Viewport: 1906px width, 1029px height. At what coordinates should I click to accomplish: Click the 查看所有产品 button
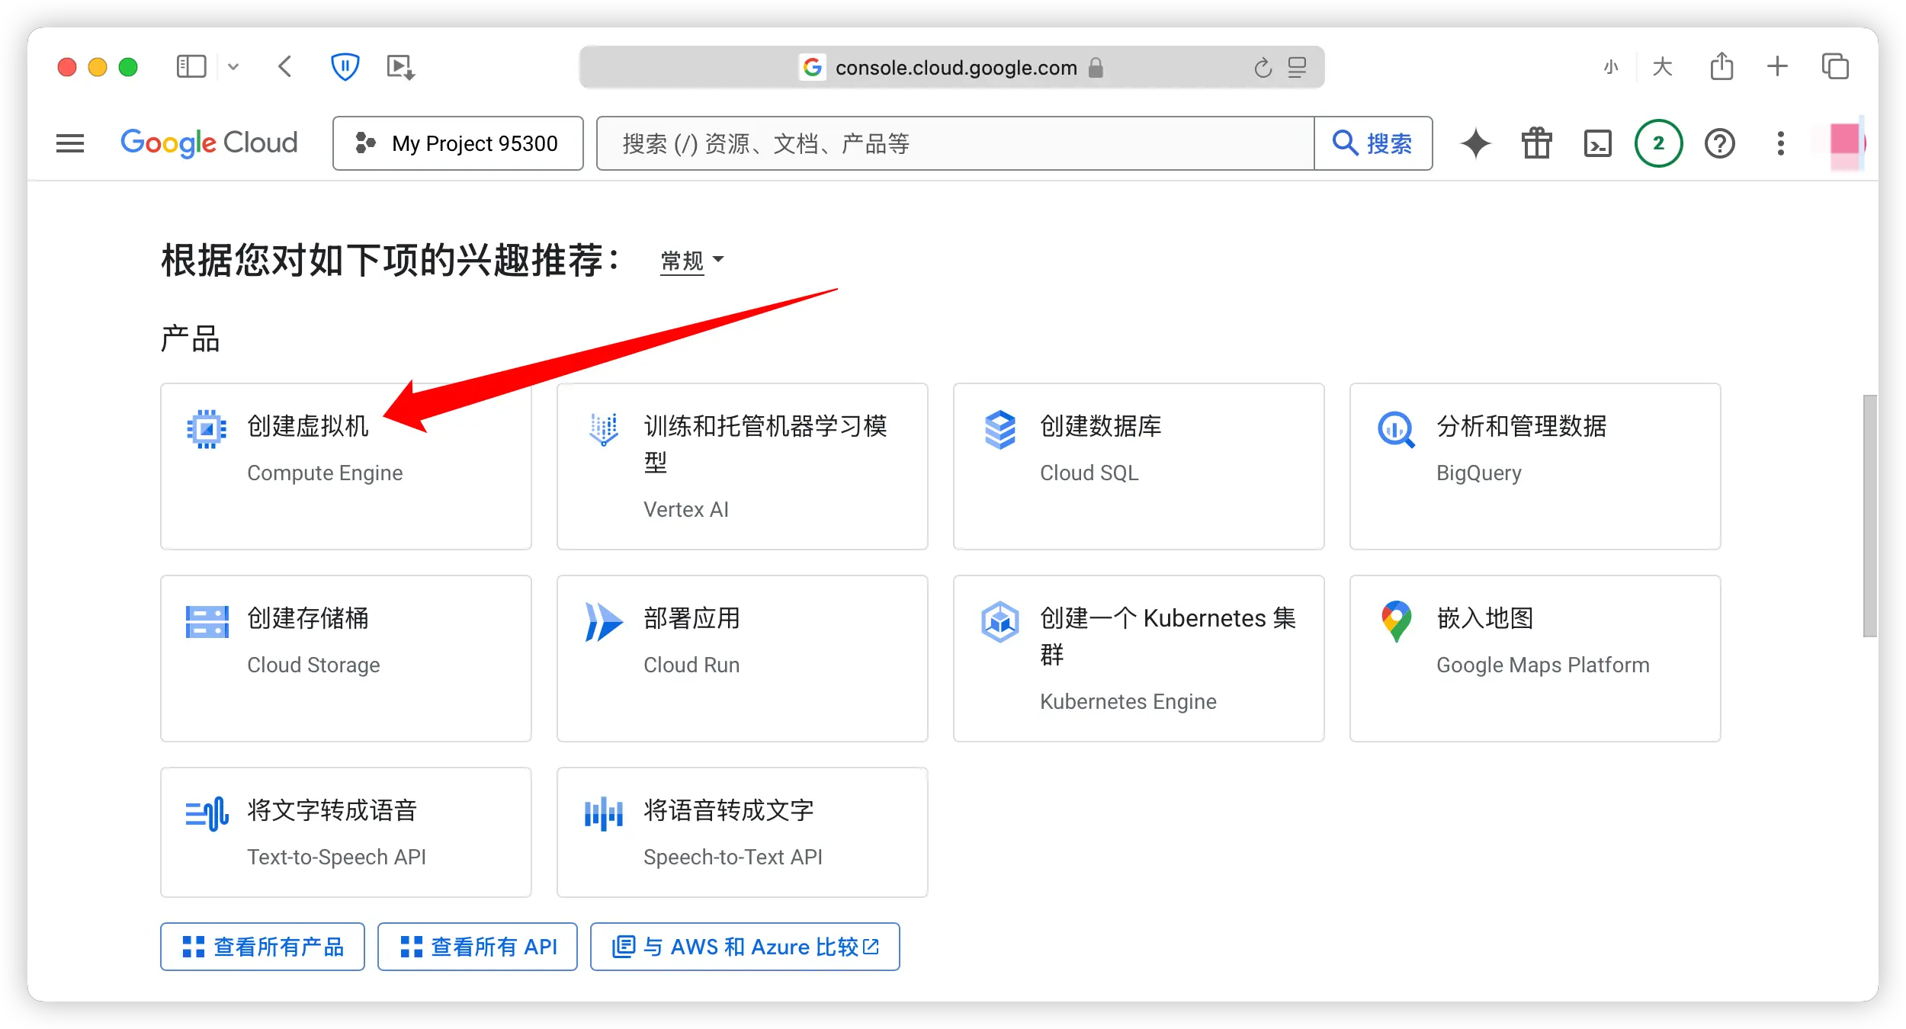(262, 947)
